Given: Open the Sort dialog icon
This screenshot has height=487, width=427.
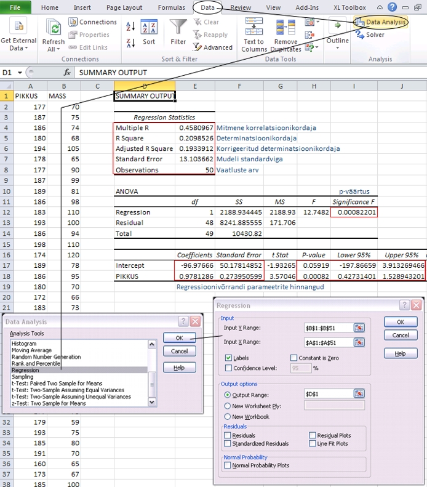Looking at the screenshot, I should coord(149,27).
